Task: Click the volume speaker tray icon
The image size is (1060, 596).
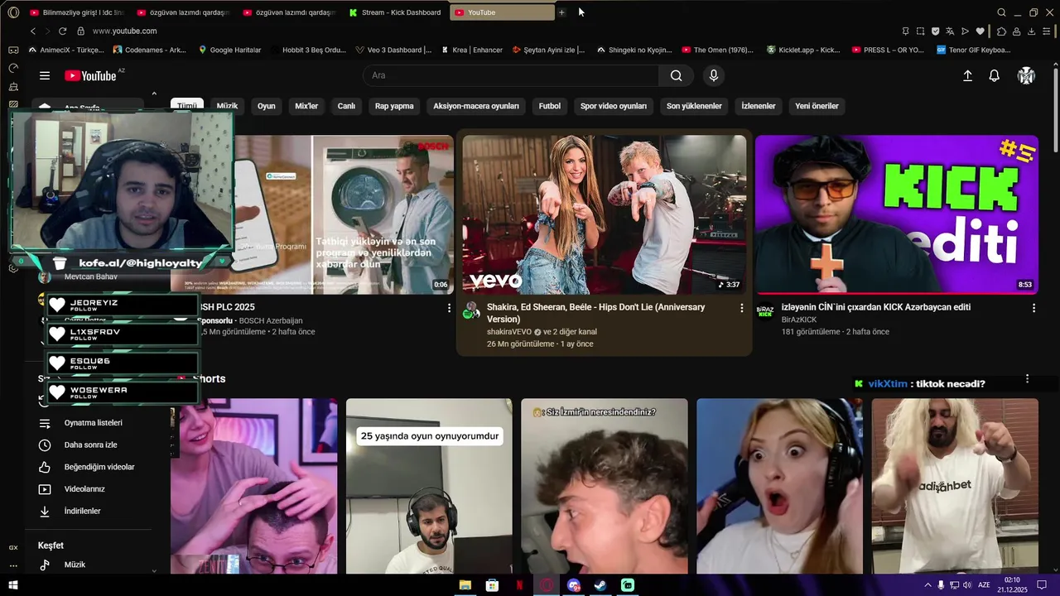Action: coord(968,585)
